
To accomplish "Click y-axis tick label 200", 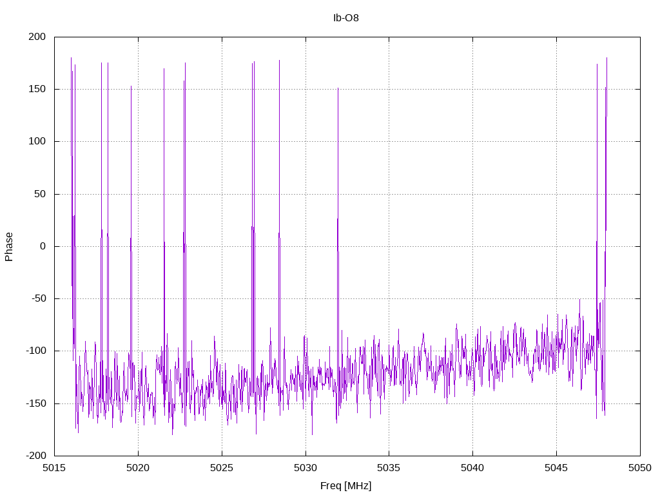I will 37,37.
